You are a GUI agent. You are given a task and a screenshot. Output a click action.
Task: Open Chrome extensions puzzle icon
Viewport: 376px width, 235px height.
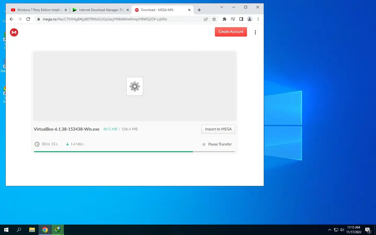click(x=224, y=19)
